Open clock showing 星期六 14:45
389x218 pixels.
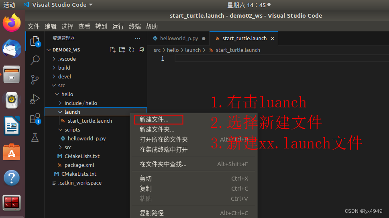point(248,5)
